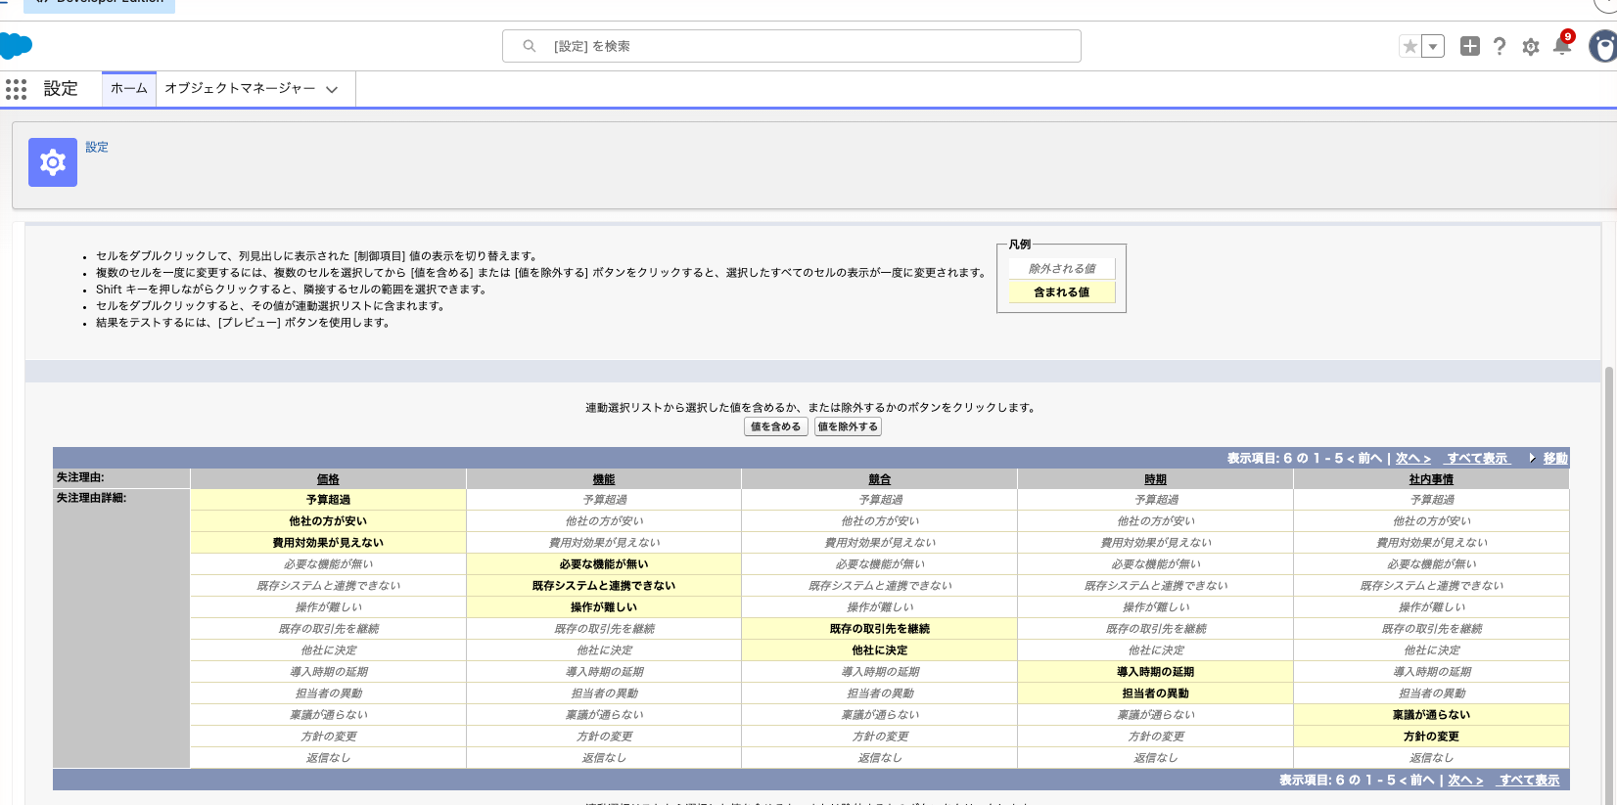Select 操作が難しい cell in 機能 column
Viewport: 1617px width, 805px height.
[604, 607]
